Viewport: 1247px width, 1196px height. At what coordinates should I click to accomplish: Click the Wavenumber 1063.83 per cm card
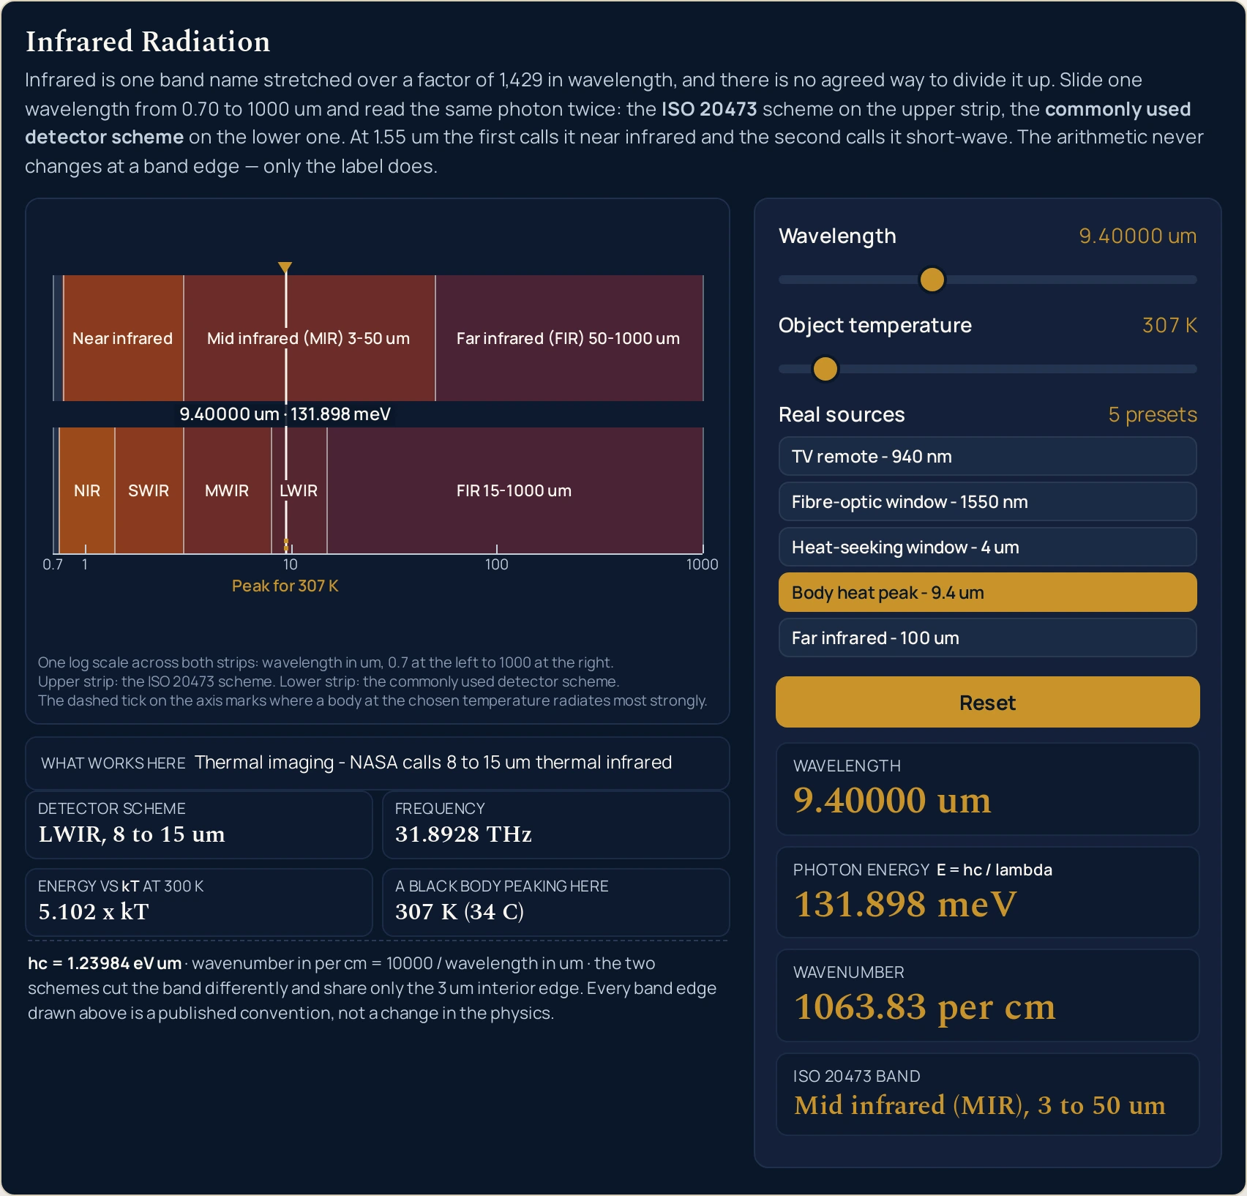click(987, 995)
